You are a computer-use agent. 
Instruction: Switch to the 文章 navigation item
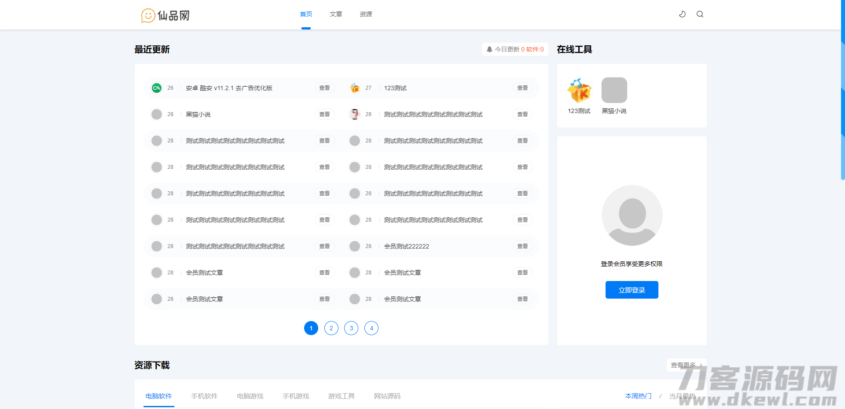pos(336,14)
